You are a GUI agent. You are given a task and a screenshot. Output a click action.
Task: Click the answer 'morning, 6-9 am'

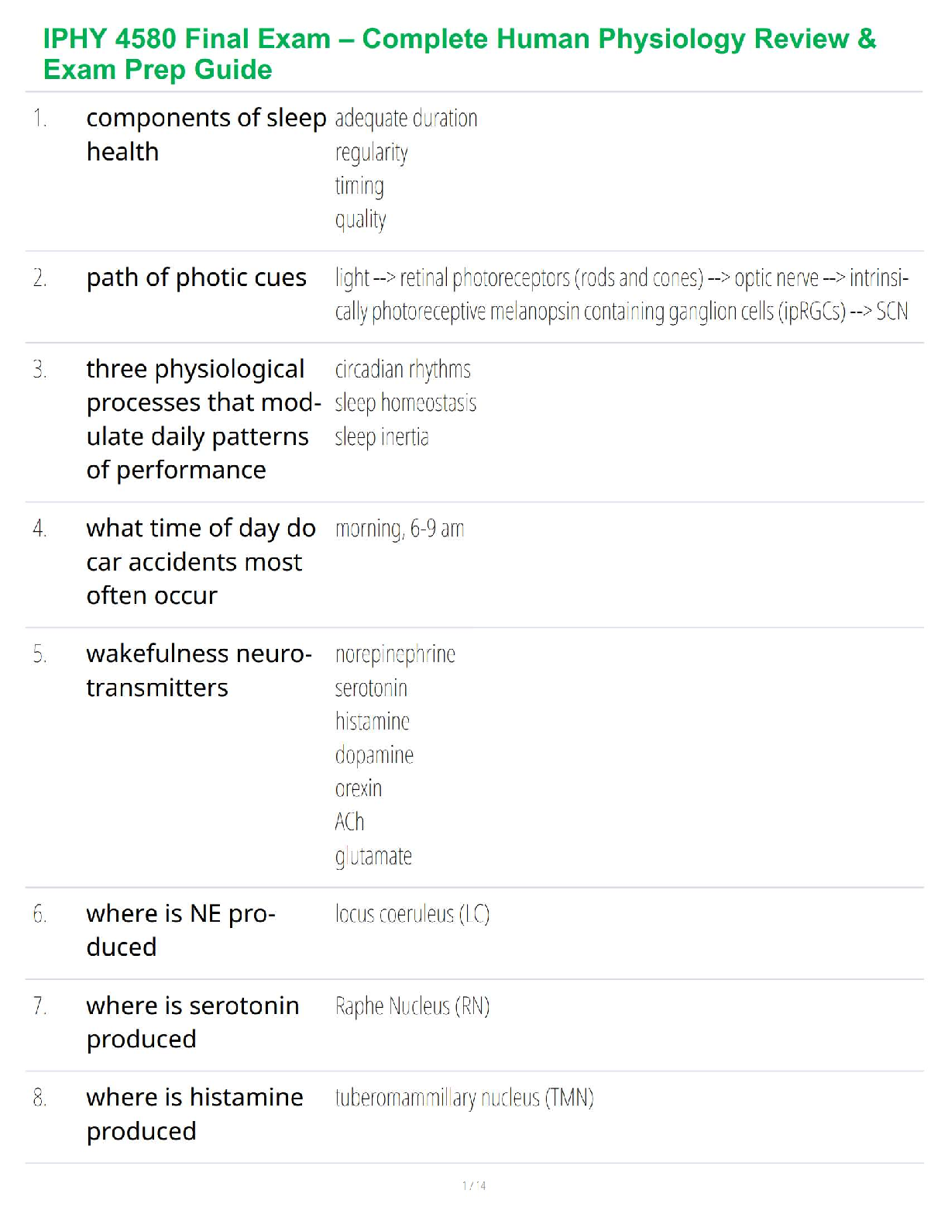coord(399,529)
